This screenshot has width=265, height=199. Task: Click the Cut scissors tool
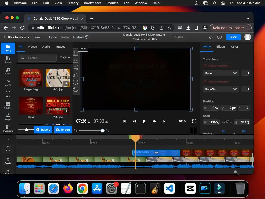tap(8, 148)
